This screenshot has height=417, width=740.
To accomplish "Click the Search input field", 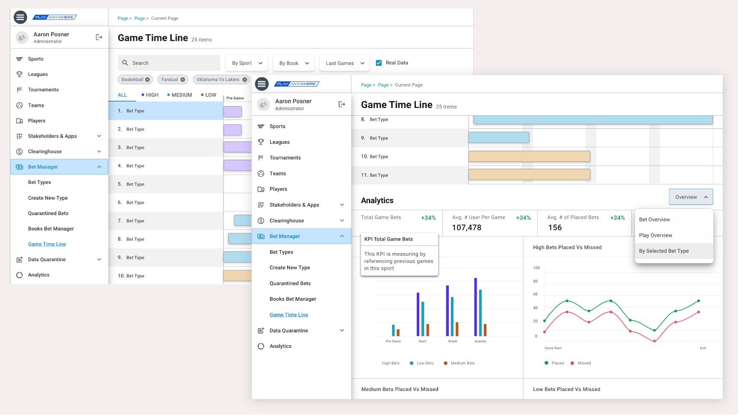I will coord(169,63).
